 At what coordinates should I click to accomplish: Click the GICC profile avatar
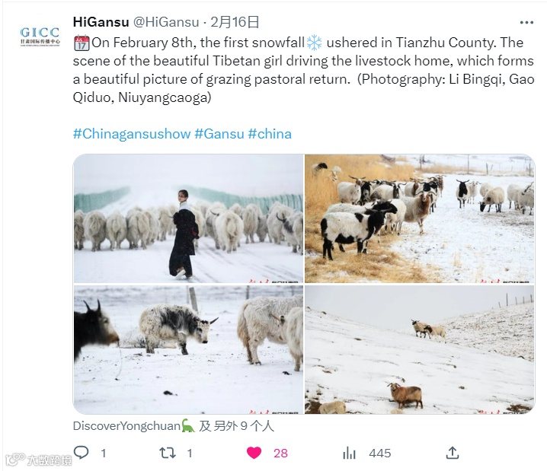point(40,37)
